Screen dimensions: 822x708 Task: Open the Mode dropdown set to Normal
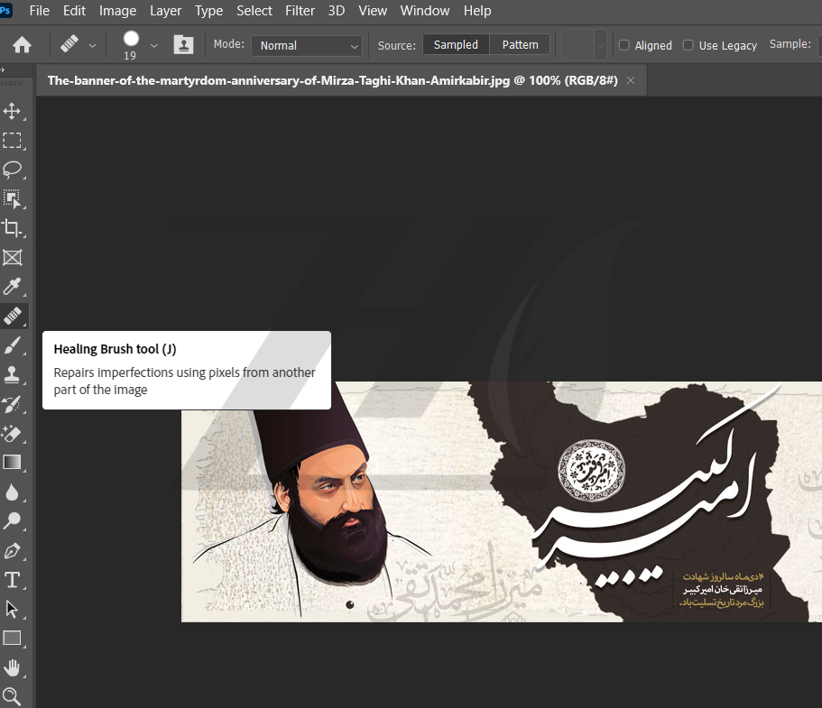pos(307,45)
